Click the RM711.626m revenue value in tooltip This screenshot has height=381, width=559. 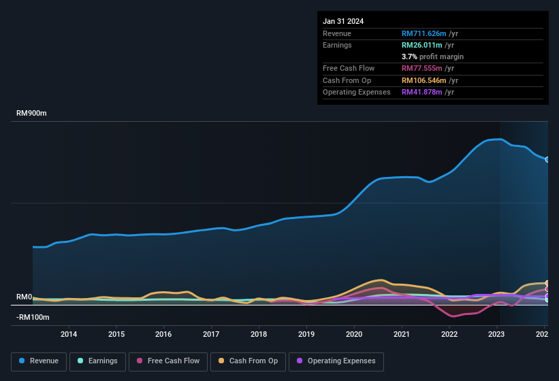(424, 33)
